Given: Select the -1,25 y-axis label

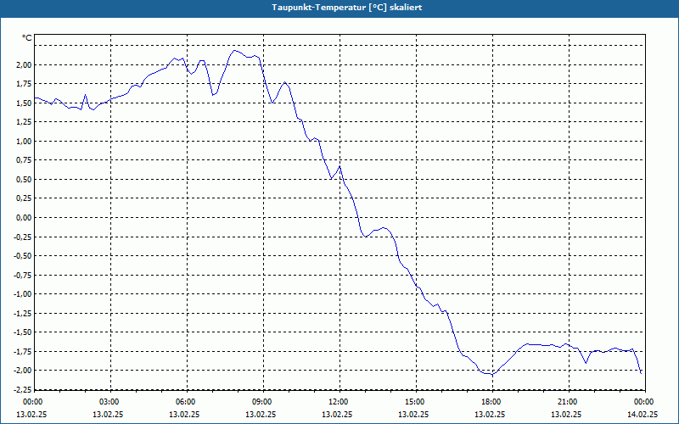Looking at the screenshot, I should click(x=24, y=313).
